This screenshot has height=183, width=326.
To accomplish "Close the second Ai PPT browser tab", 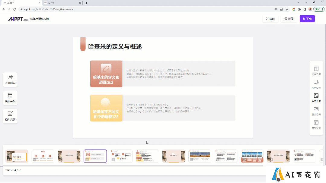I will point(80,3).
